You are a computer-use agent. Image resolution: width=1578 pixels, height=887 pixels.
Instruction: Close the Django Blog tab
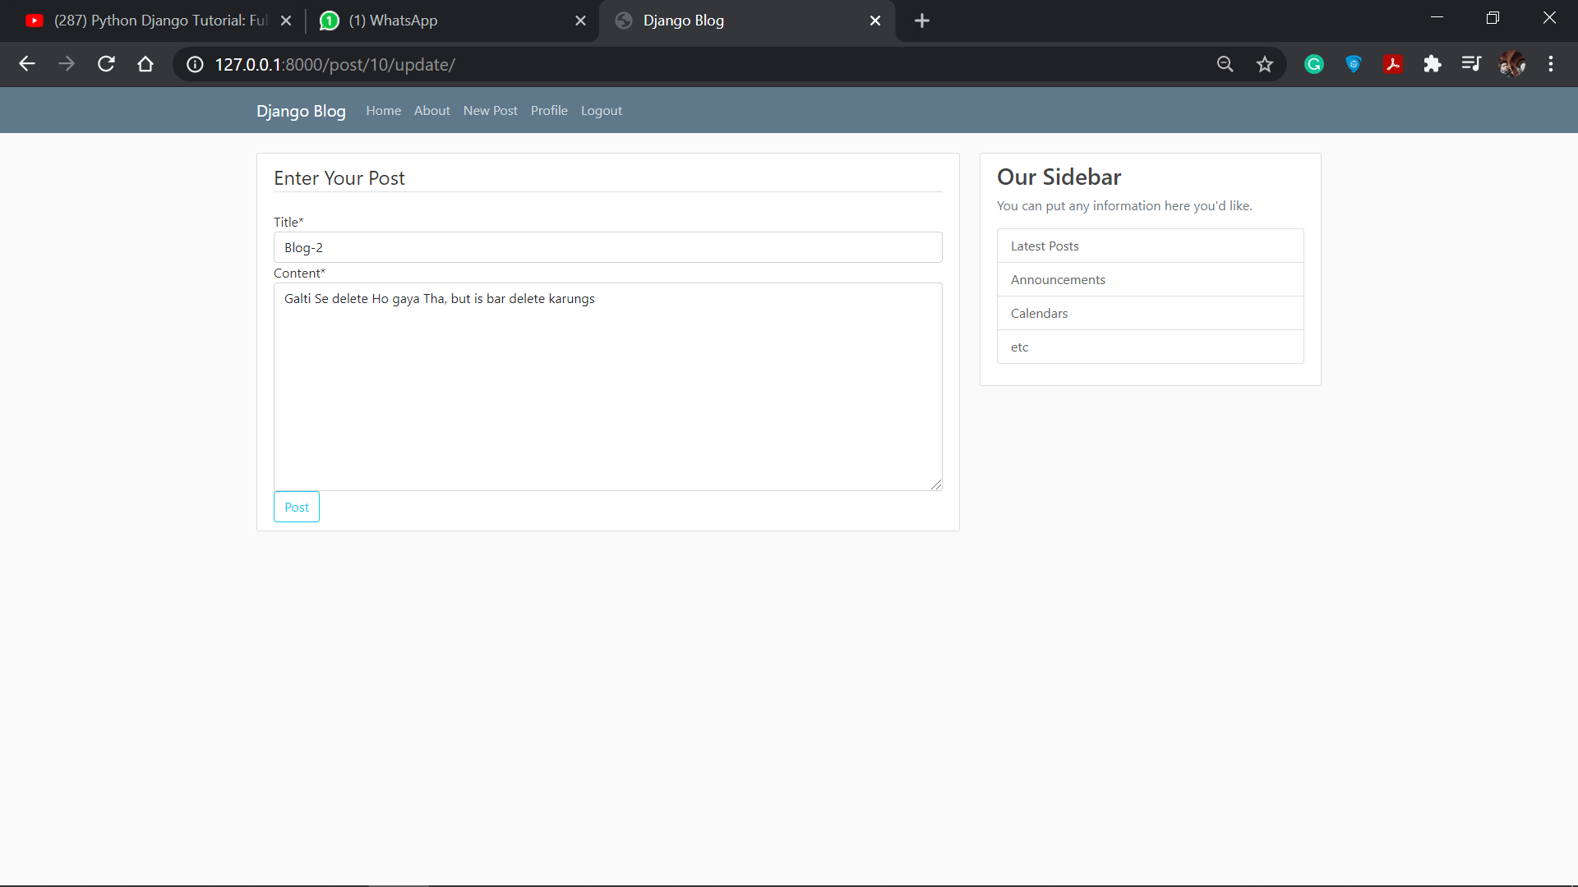(x=875, y=21)
